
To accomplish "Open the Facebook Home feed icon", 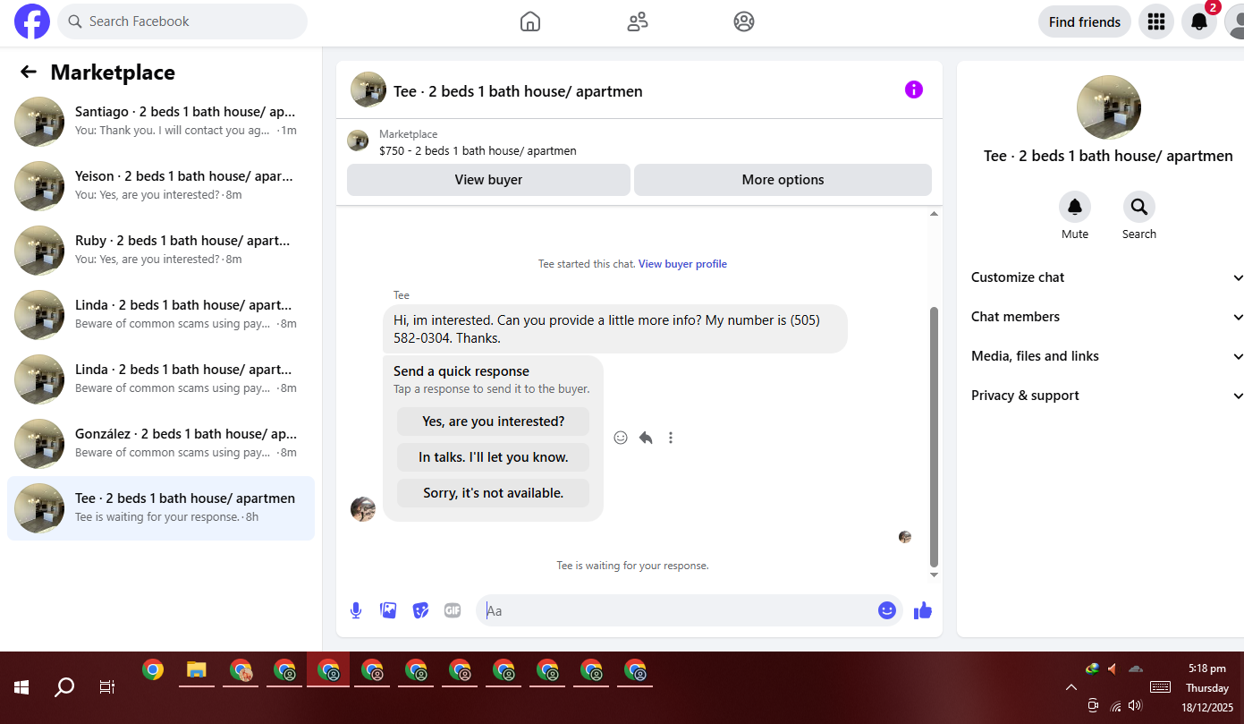I will (530, 21).
